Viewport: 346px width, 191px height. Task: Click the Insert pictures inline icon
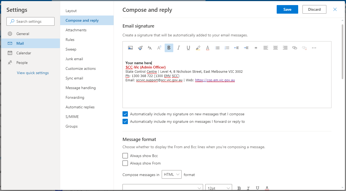pos(130,48)
